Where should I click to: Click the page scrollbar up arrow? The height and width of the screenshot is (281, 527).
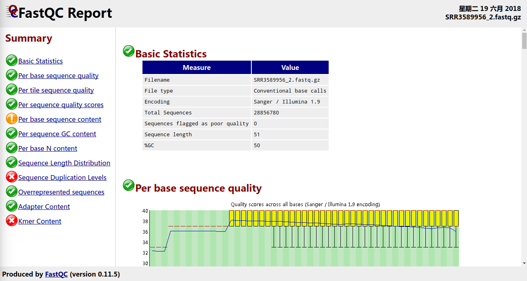[524, 31]
